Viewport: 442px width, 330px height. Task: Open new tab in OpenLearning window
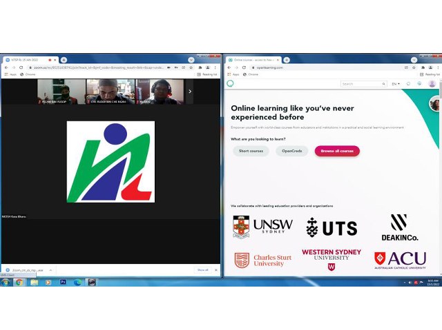[x=287, y=59]
